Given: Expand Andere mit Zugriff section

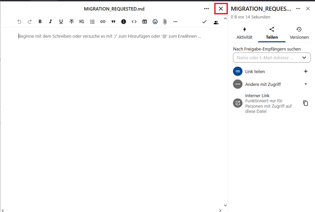Looking at the screenshot, I should pos(306,84).
